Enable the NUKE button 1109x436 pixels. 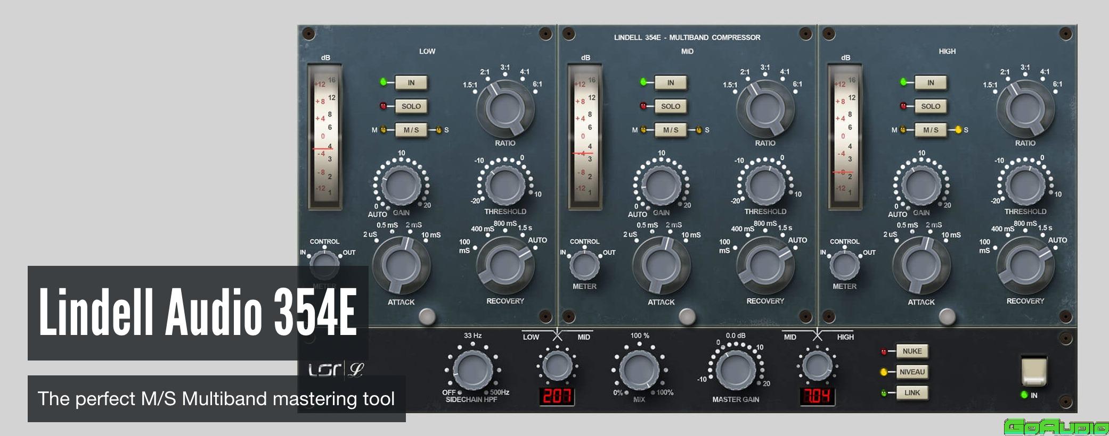[x=912, y=351]
